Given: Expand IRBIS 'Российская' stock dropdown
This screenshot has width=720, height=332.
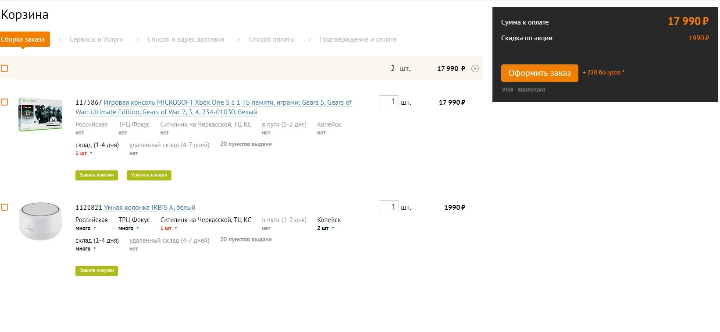Looking at the screenshot, I should point(86,228).
